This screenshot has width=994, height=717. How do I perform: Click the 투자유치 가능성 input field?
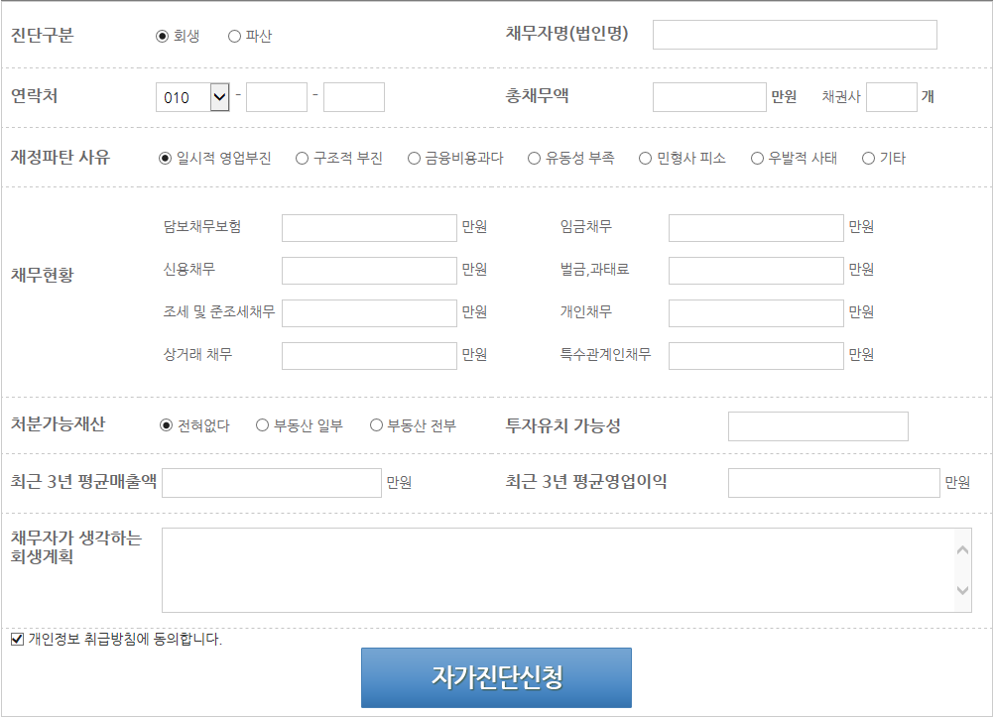tap(817, 426)
